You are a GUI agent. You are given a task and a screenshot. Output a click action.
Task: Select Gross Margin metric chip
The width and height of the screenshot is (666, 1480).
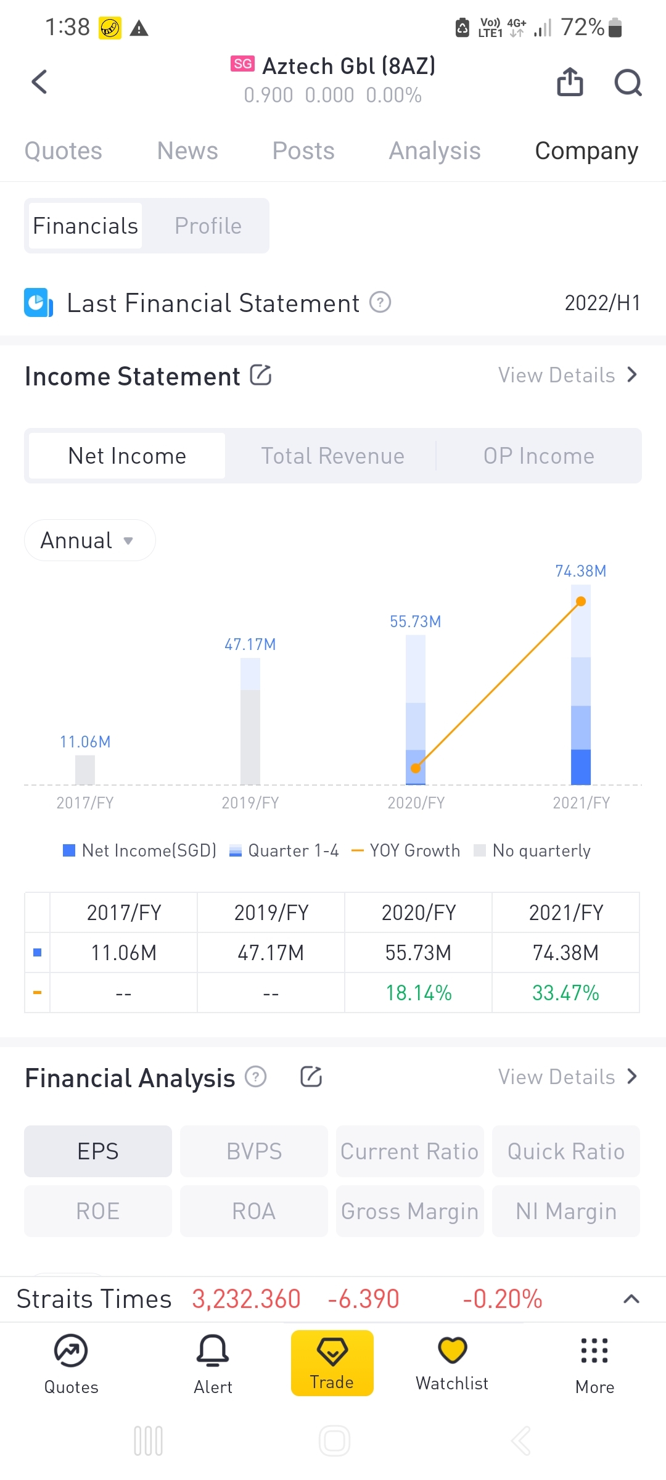click(x=410, y=1211)
